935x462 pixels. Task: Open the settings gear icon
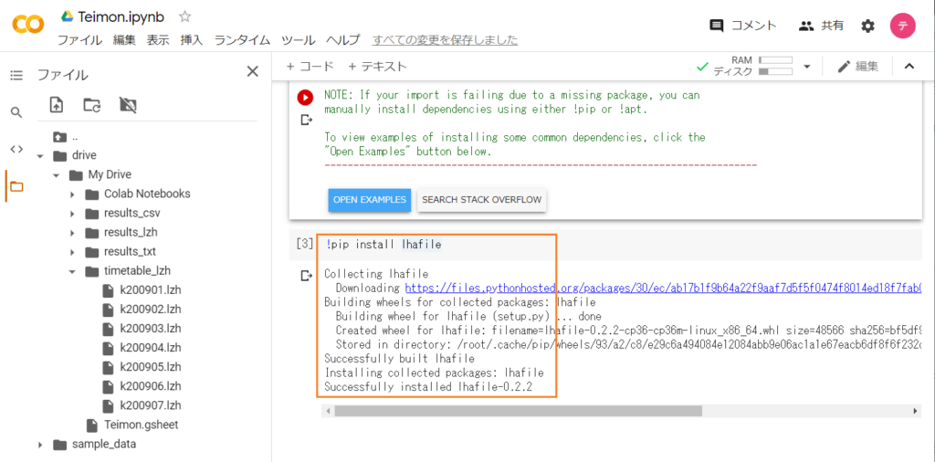point(867,26)
